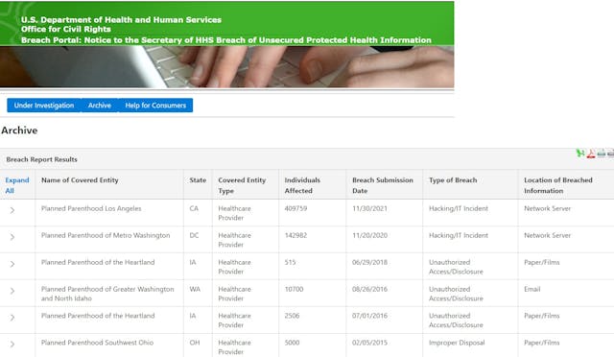Screen dimensions: 614x357
Task: Click 'Network Server' in the Los Angeles row
Action: tap(548, 208)
